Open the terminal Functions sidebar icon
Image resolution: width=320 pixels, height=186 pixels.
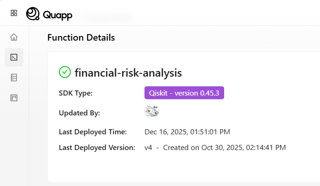click(14, 57)
